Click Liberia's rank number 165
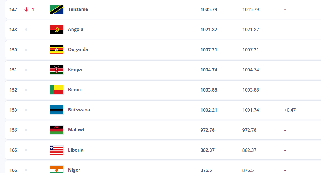 pos(13,150)
